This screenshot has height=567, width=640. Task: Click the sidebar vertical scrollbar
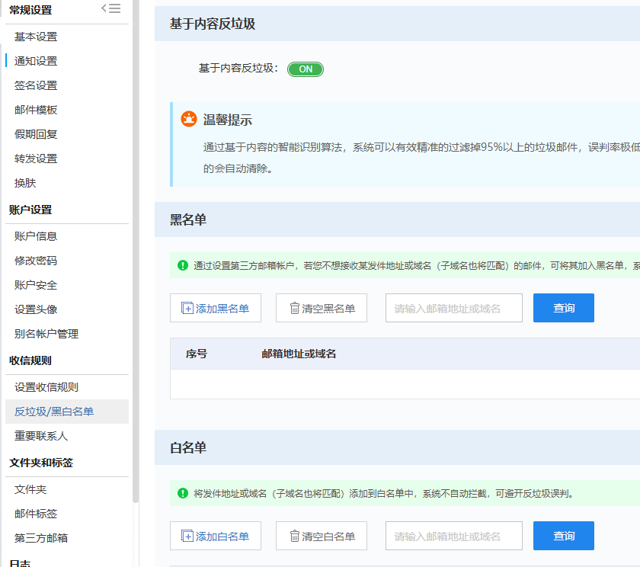pos(136,251)
